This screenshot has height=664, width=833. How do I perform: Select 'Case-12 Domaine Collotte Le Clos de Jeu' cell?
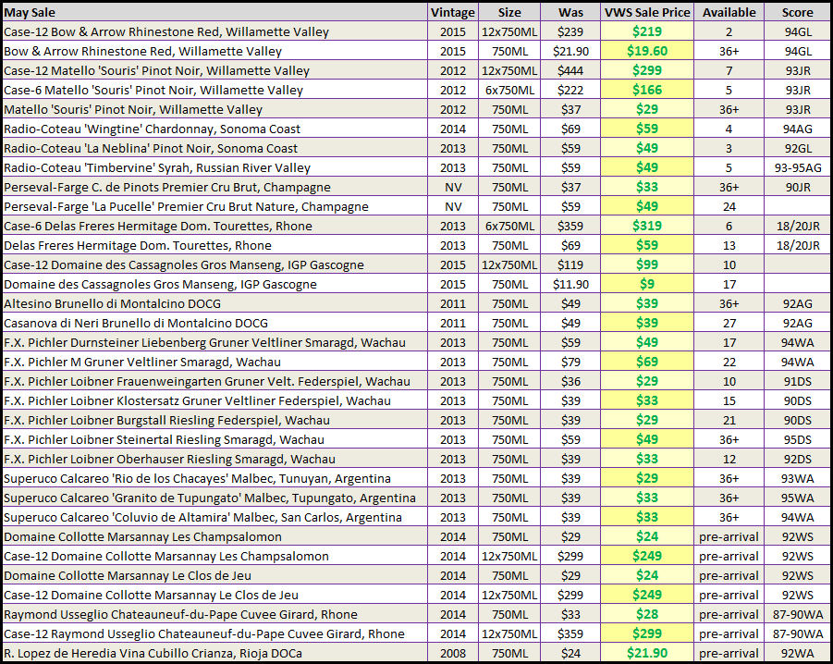click(x=214, y=595)
